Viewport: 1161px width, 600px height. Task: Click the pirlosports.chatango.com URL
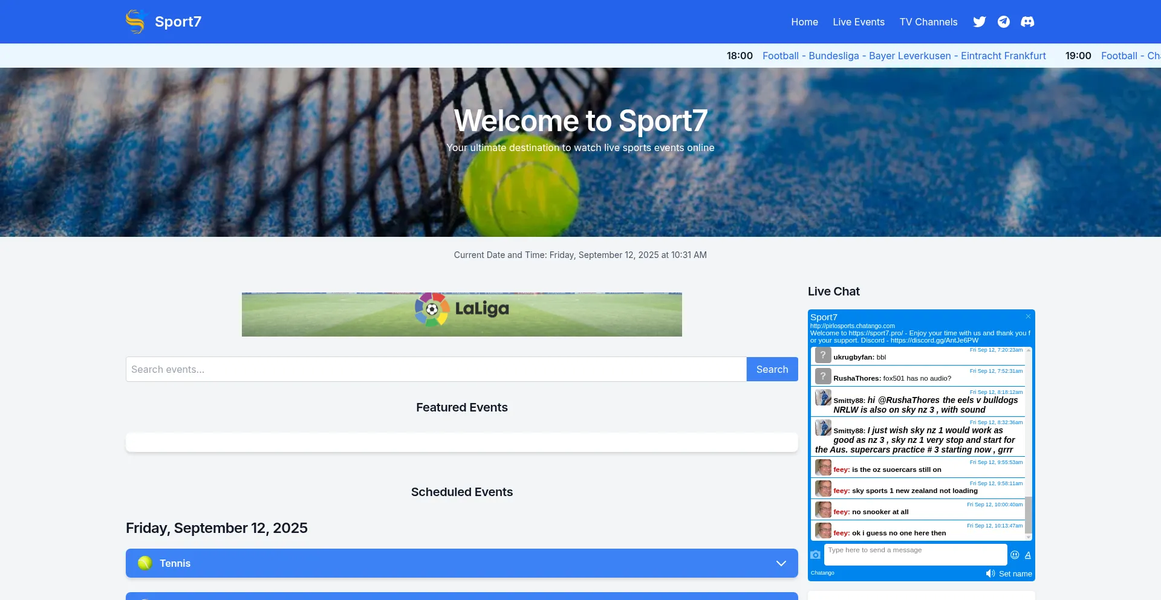tap(853, 326)
